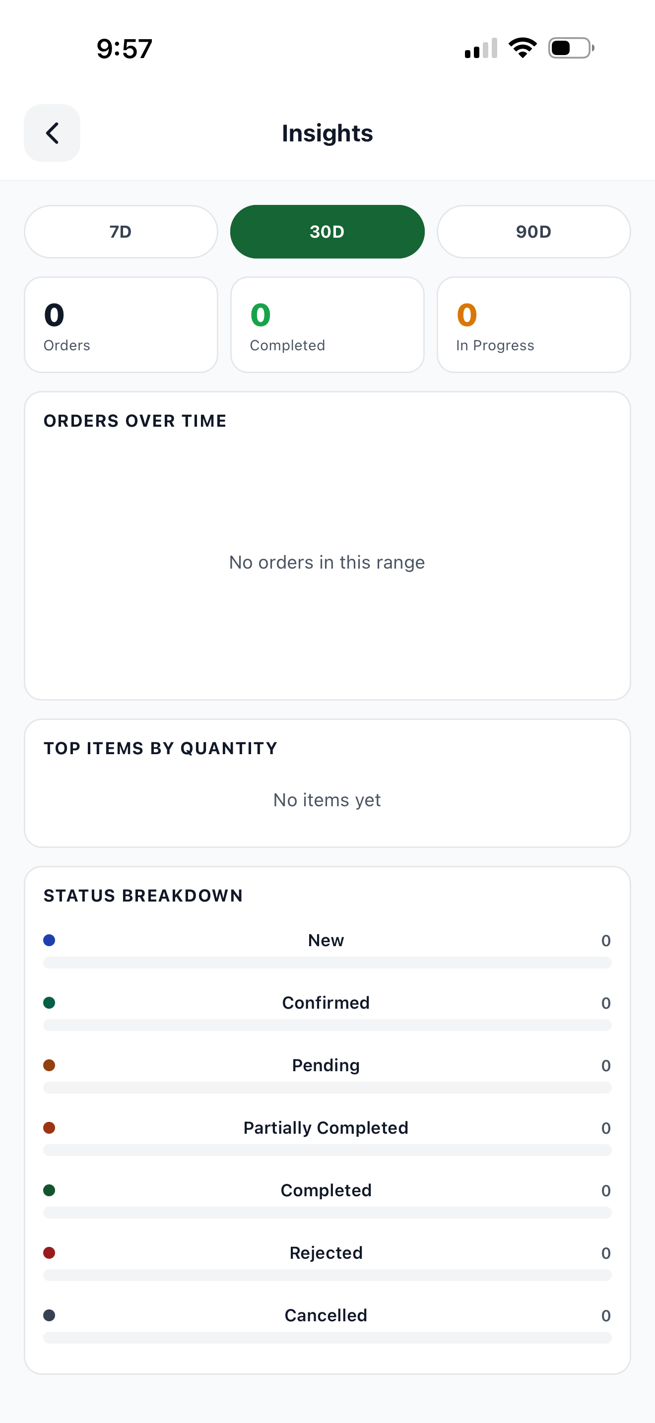Screen dimensions: 655x1423
Task: Click the Confirmed status progress bar
Action: pos(327,1025)
